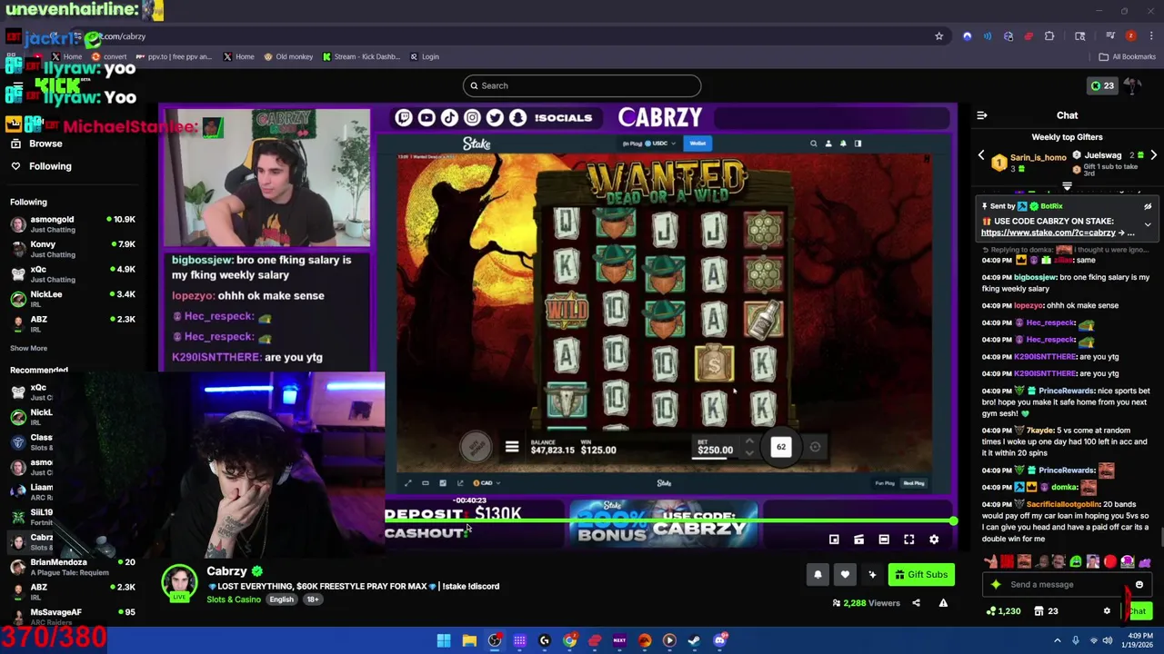Expand the gifters leaderboard handle
Image resolution: width=1164 pixels, height=654 pixels.
(x=1067, y=186)
